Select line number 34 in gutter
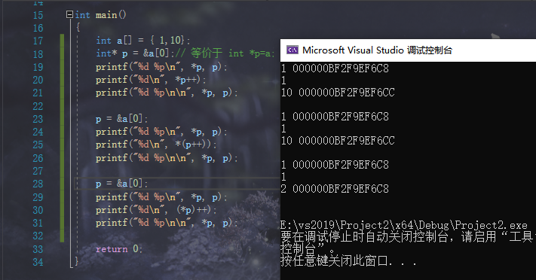536x280 pixels. pos(38,262)
